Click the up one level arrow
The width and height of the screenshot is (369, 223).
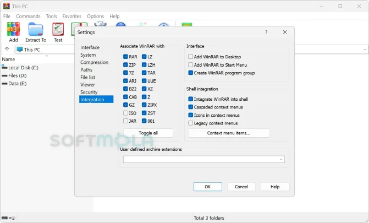coord(7,49)
